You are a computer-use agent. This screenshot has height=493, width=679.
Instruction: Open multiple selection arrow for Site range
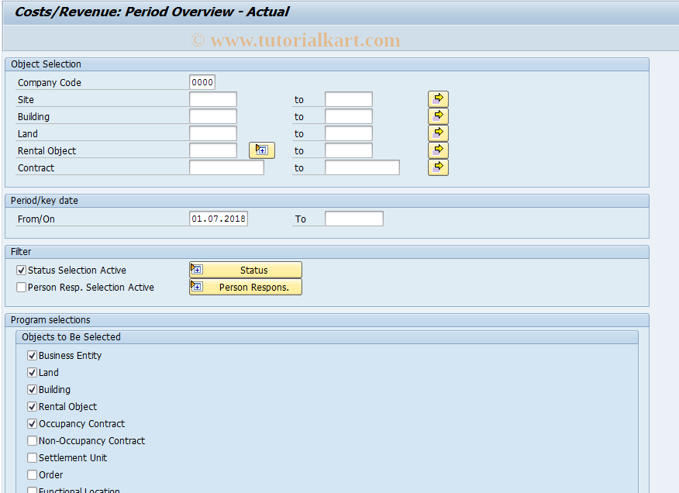click(x=438, y=98)
